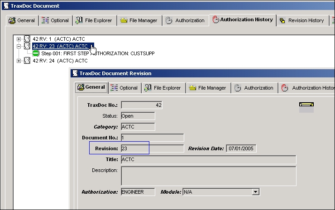Switch to File Explorer tab in TraxDoc Document window
Screen dimensions: 335x210
[x=95, y=20]
